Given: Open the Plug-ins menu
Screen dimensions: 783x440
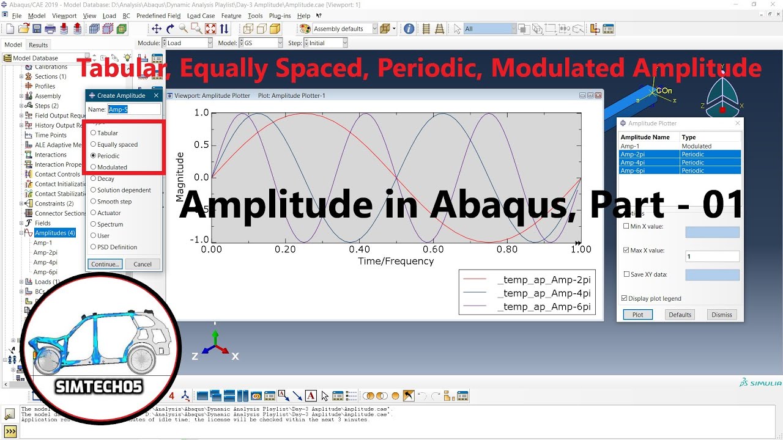Looking at the screenshot, I should coord(280,15).
